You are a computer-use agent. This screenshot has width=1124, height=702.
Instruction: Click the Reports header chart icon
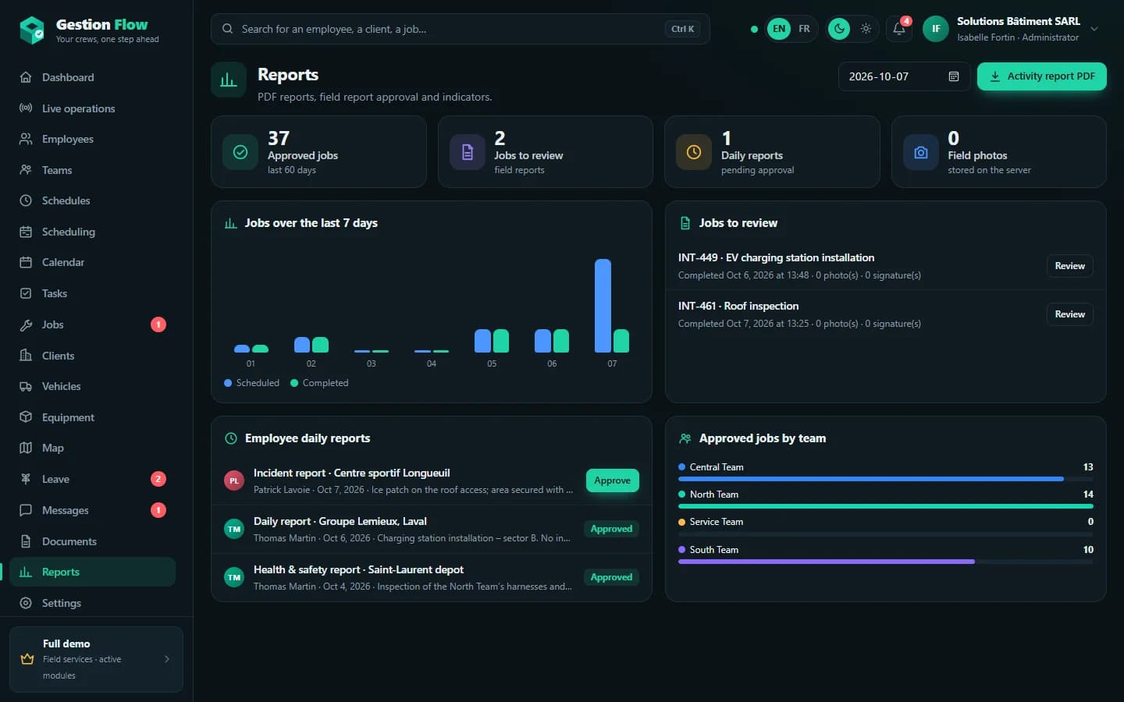click(229, 80)
